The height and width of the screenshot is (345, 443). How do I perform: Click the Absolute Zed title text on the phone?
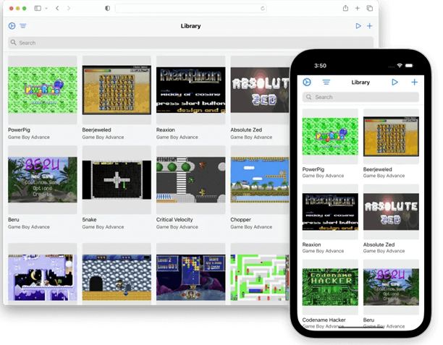pos(379,244)
